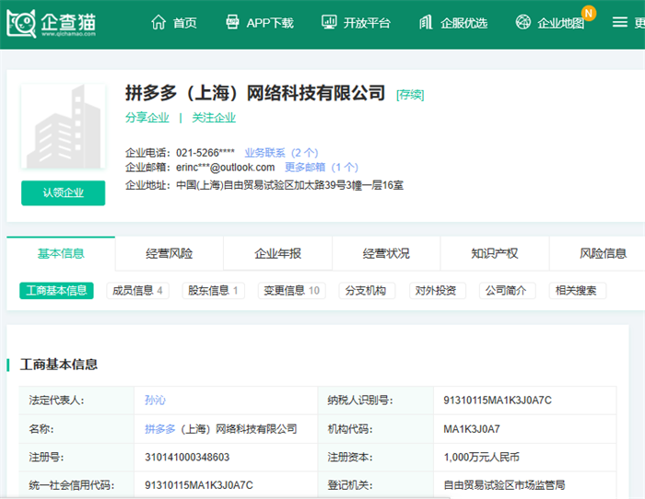Screen dimensions: 645x499
Task: Open 业务联系 (2个) contacts link
Action: coord(281,153)
